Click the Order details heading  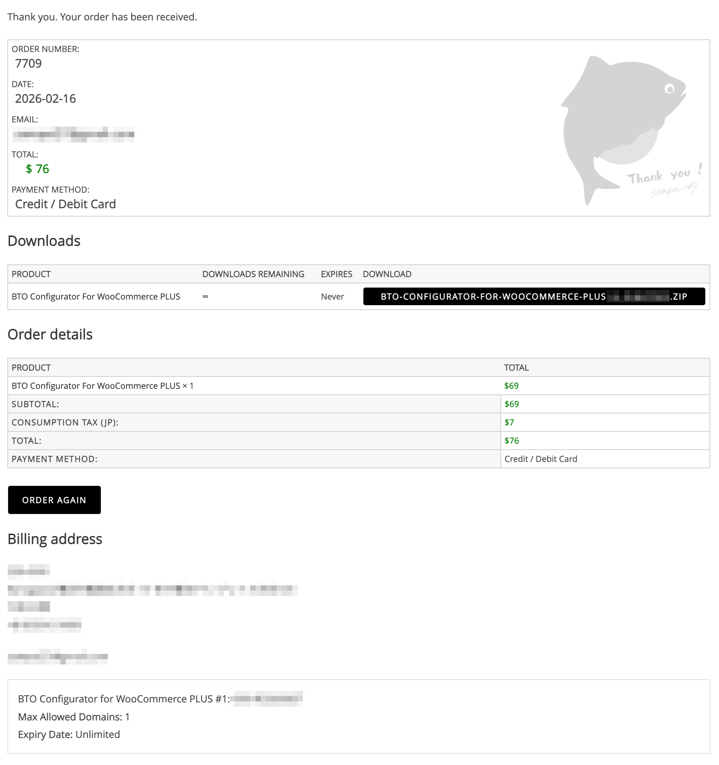pyautogui.click(x=50, y=334)
